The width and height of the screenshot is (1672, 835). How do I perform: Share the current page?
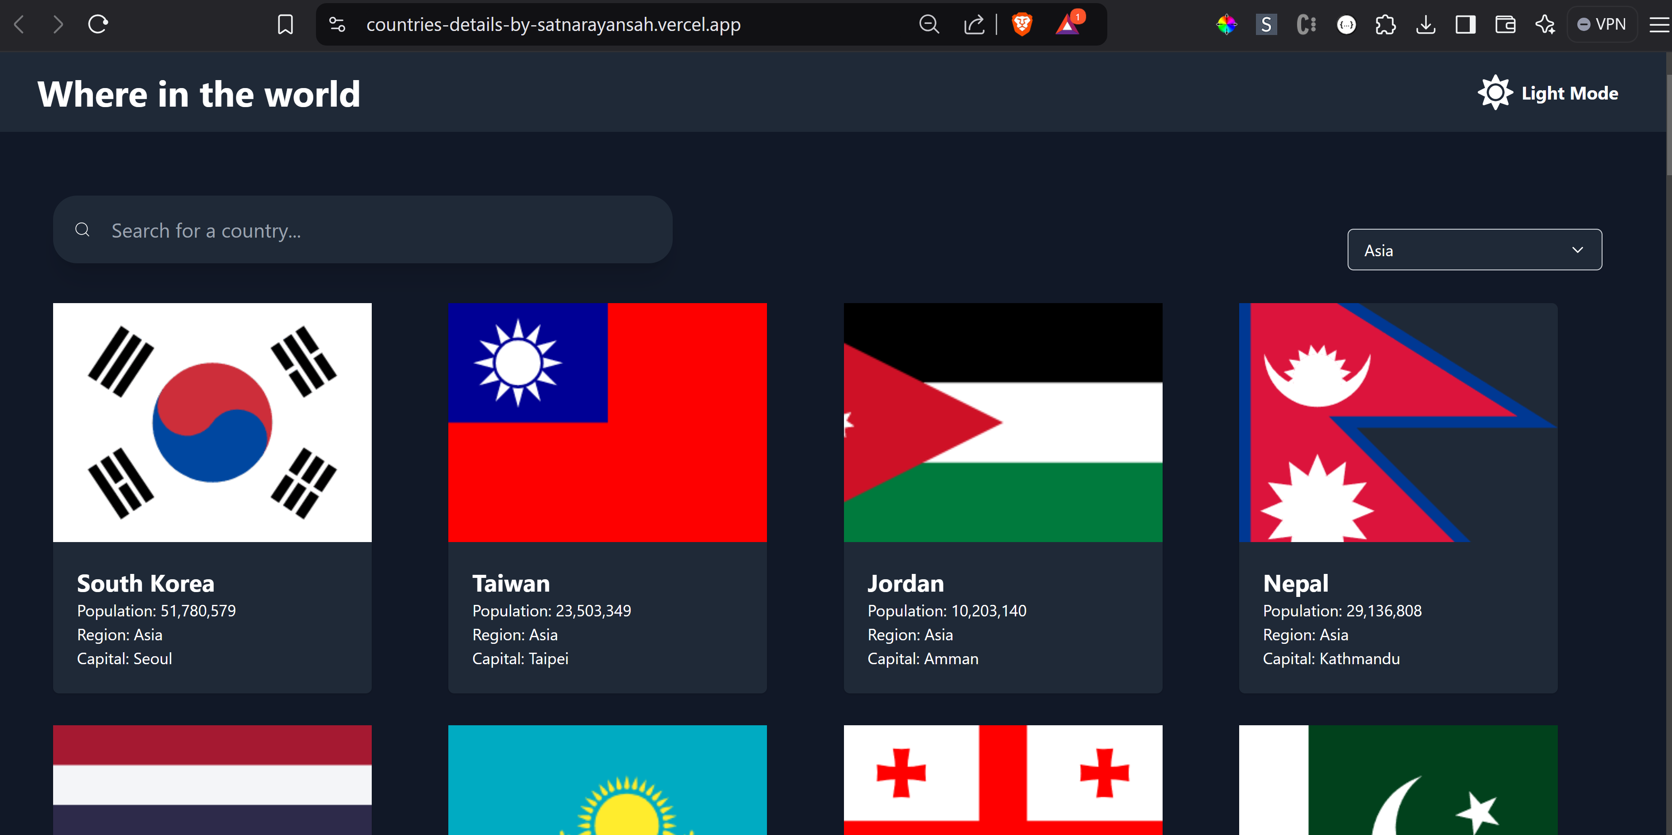click(974, 24)
